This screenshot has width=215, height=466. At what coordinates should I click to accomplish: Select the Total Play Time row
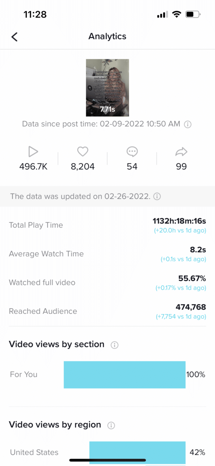pyautogui.click(x=108, y=225)
